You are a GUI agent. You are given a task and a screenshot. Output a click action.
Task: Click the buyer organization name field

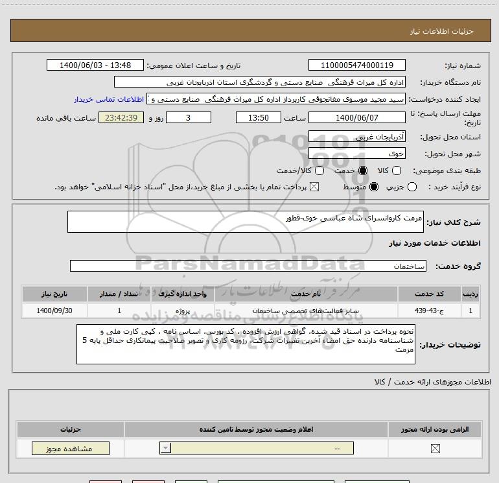[x=260, y=82]
